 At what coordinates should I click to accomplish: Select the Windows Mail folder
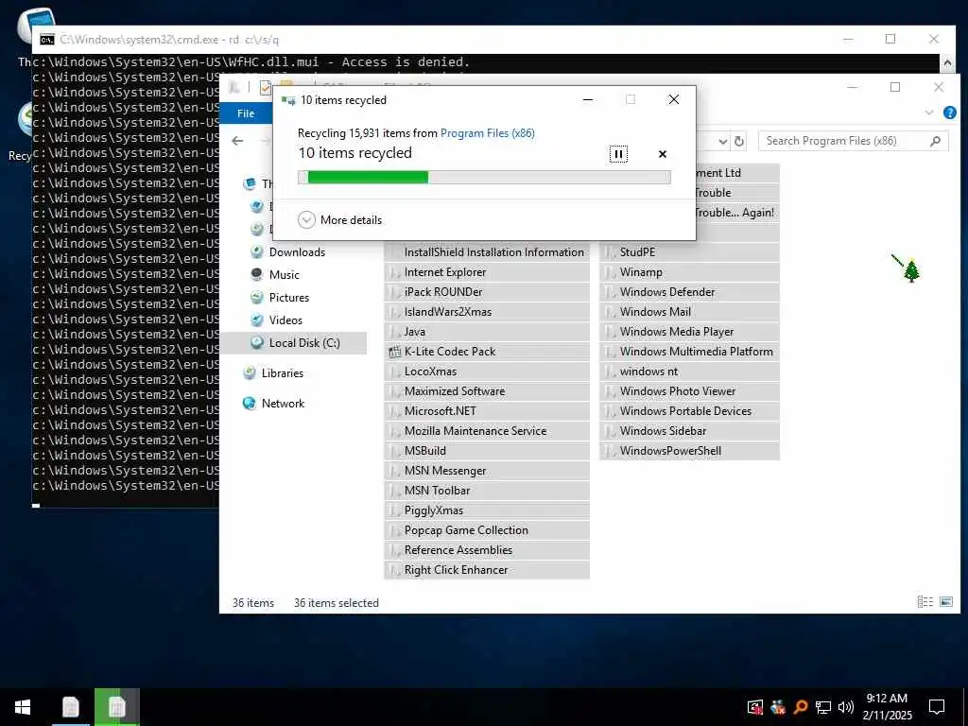click(689, 312)
